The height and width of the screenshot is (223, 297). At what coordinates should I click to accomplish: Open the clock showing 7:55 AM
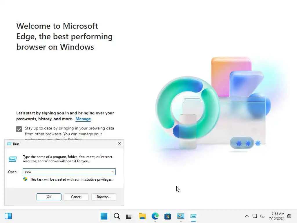[x=277, y=216]
